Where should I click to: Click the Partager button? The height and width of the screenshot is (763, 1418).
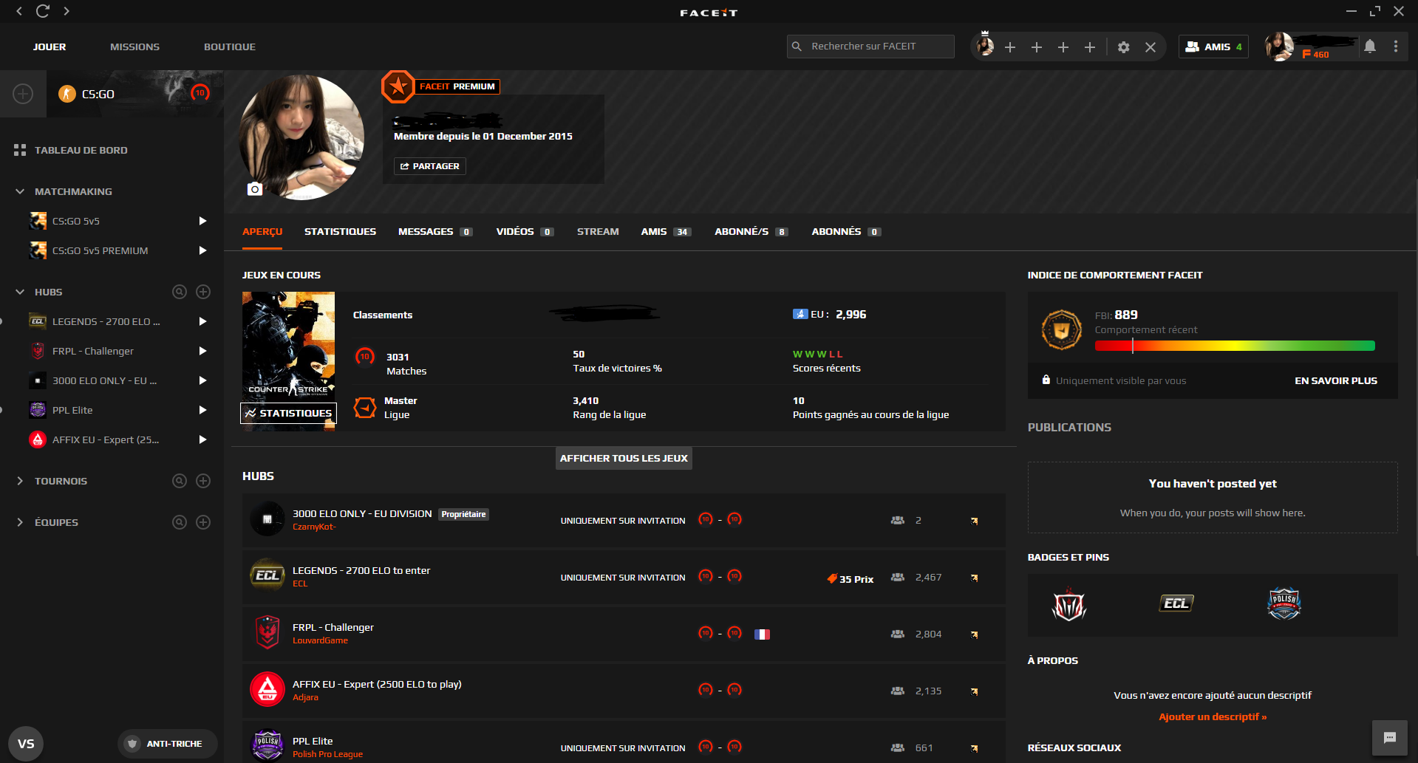coord(430,166)
